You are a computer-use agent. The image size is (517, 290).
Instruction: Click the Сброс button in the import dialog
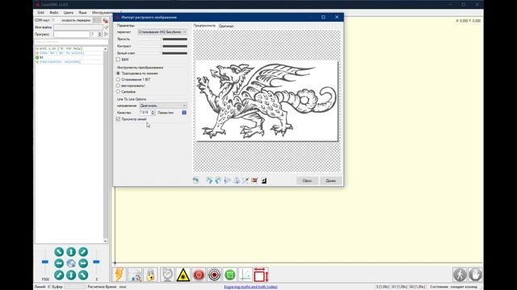307,180
